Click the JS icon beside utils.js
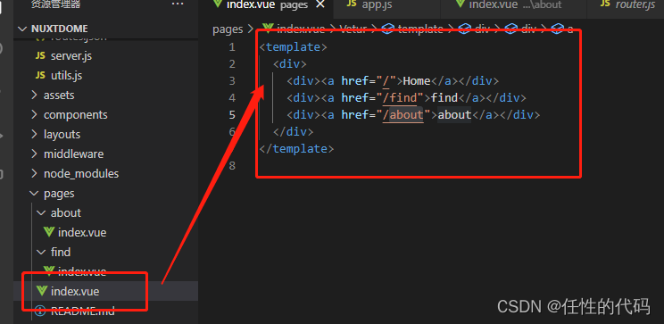 coord(40,75)
